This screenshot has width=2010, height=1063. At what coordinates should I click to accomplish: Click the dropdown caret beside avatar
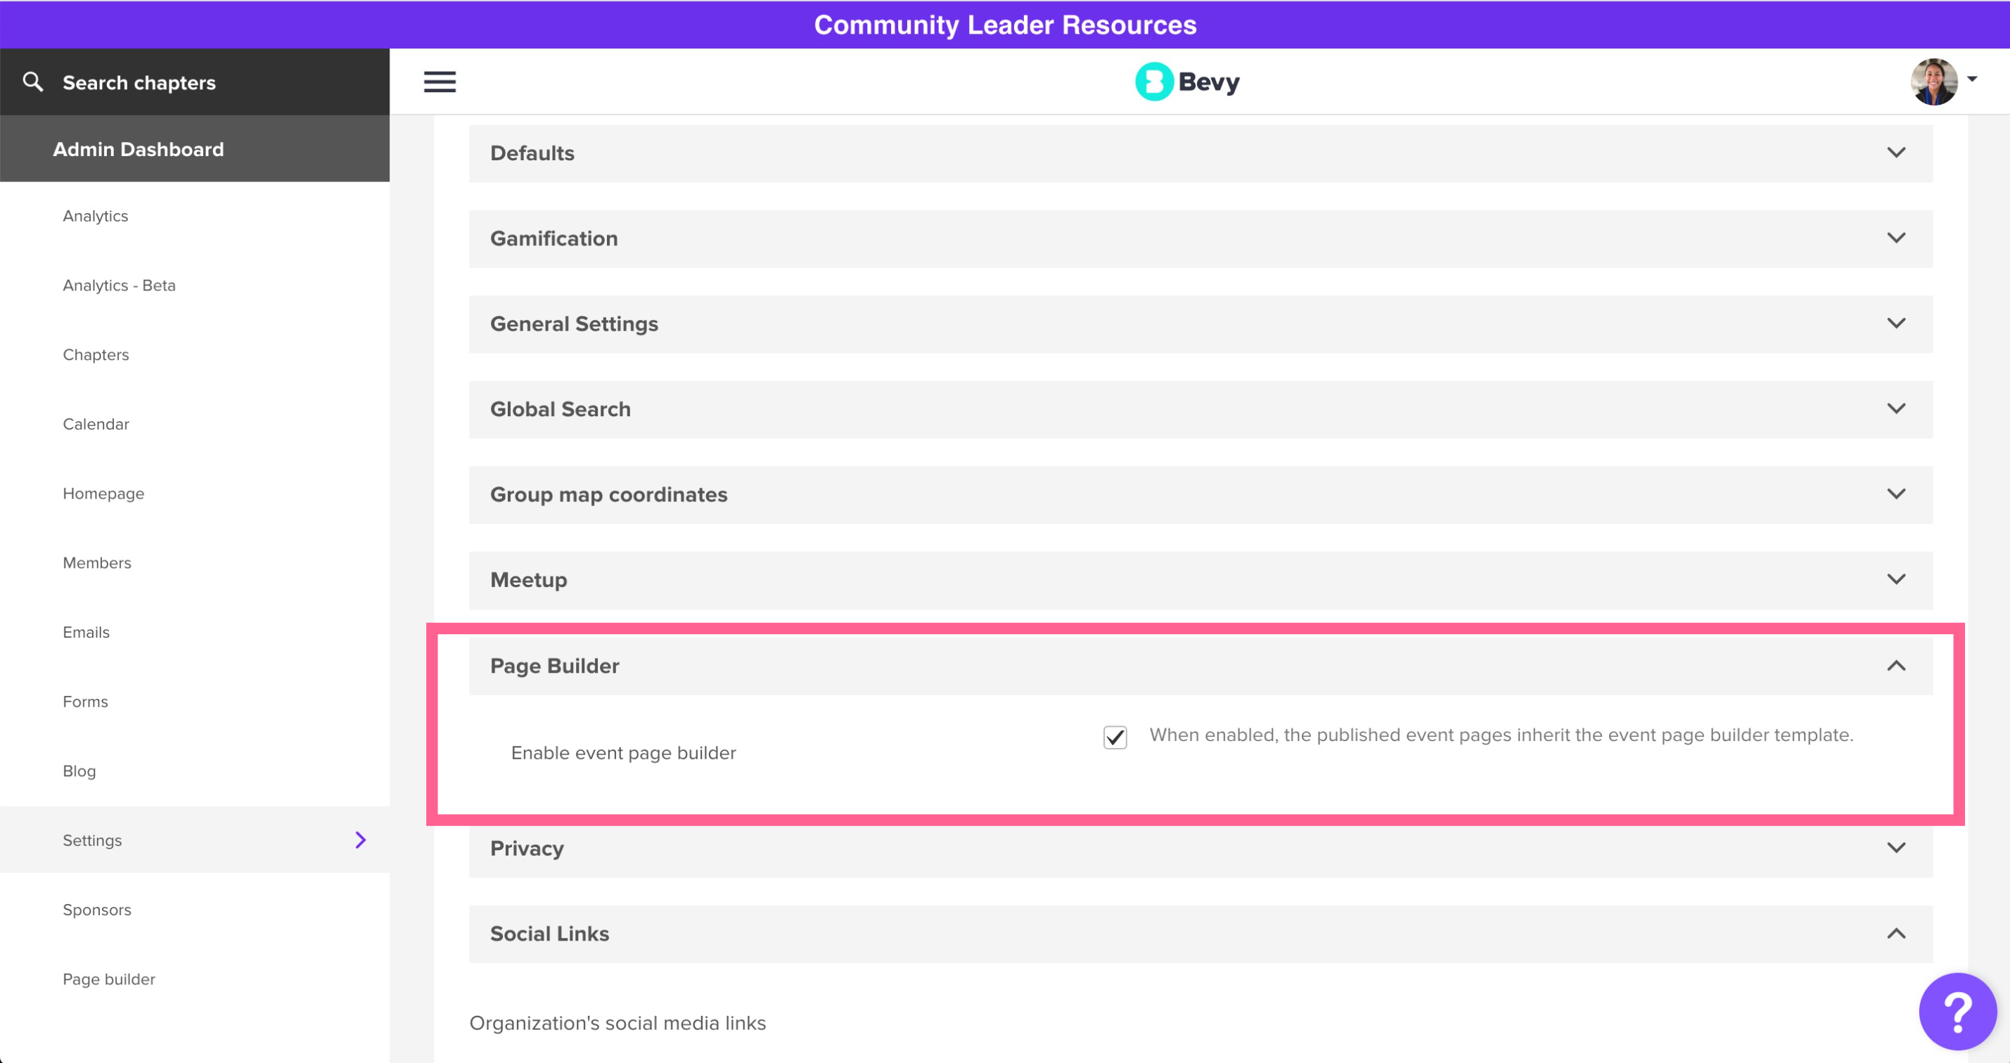pos(1972,79)
